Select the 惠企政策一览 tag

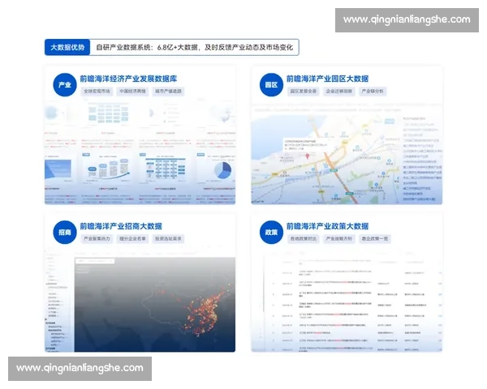pos(374,238)
